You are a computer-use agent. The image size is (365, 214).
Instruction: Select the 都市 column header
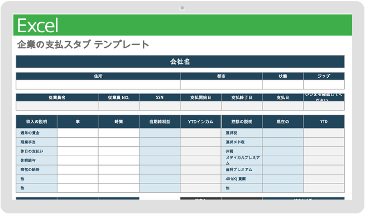[221, 76]
